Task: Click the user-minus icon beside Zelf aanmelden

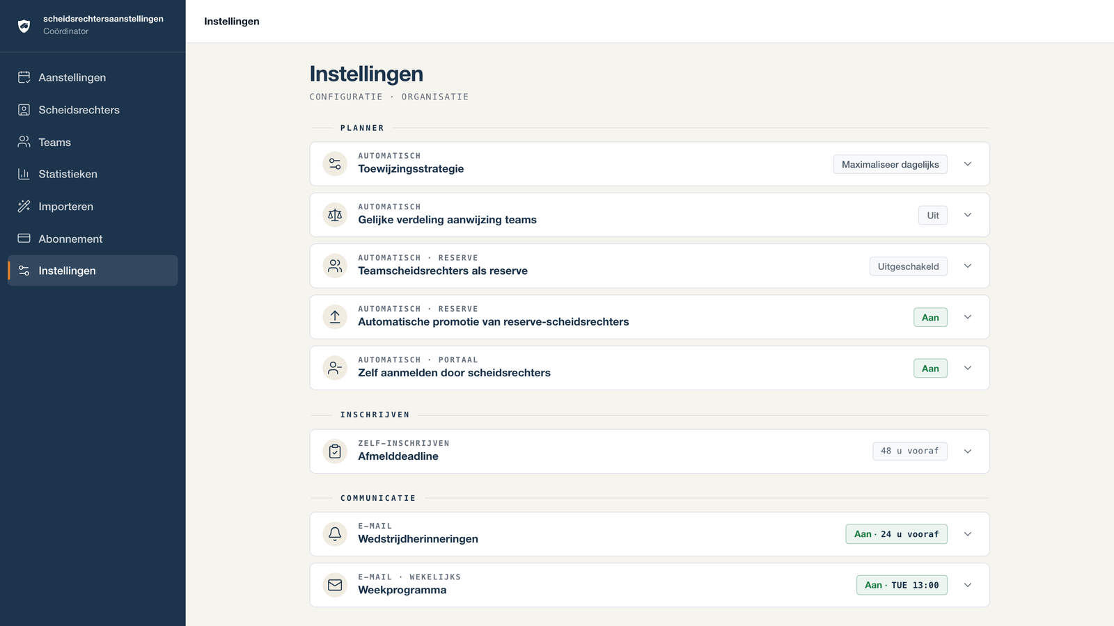Action: (x=335, y=368)
